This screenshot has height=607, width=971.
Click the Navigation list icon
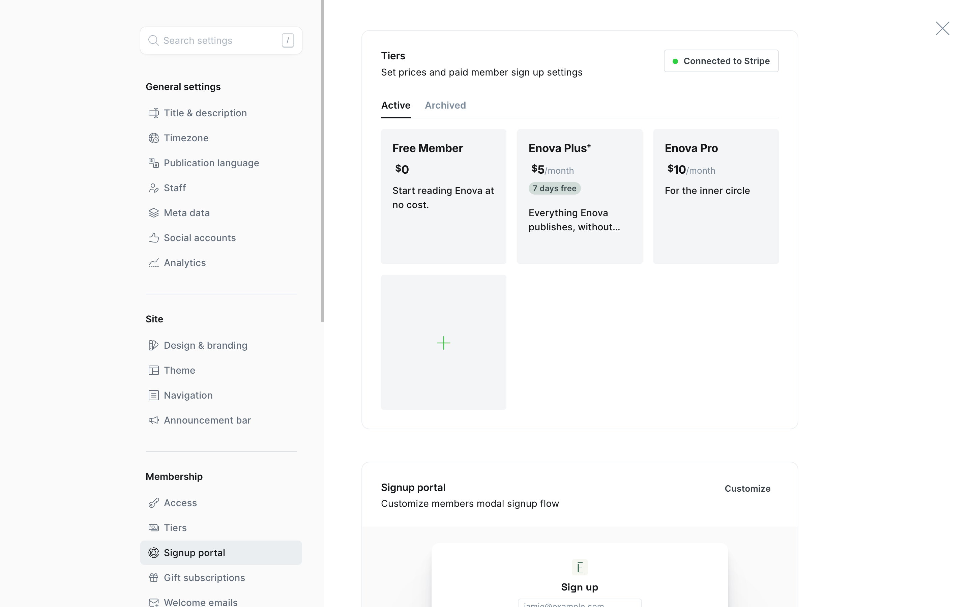154,395
